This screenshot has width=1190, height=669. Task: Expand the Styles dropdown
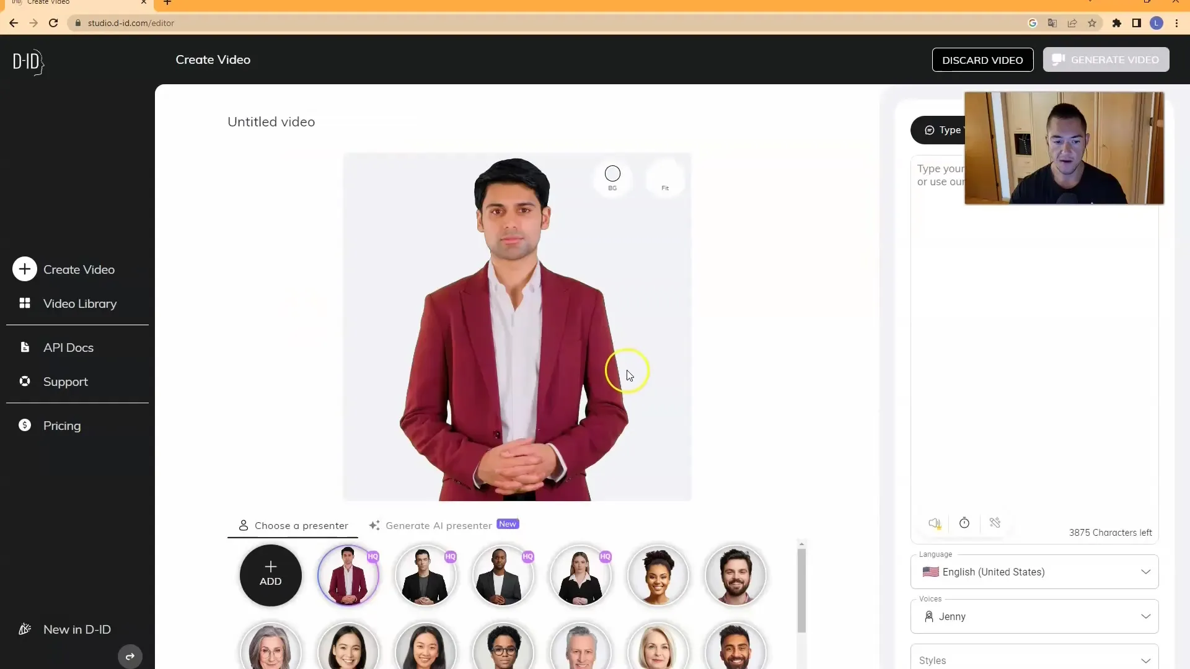pos(1034,660)
